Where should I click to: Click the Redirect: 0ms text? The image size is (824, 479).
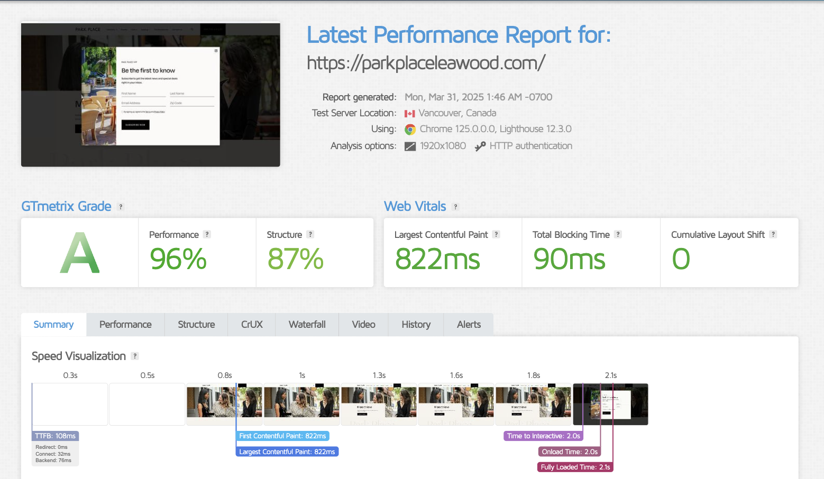click(51, 447)
